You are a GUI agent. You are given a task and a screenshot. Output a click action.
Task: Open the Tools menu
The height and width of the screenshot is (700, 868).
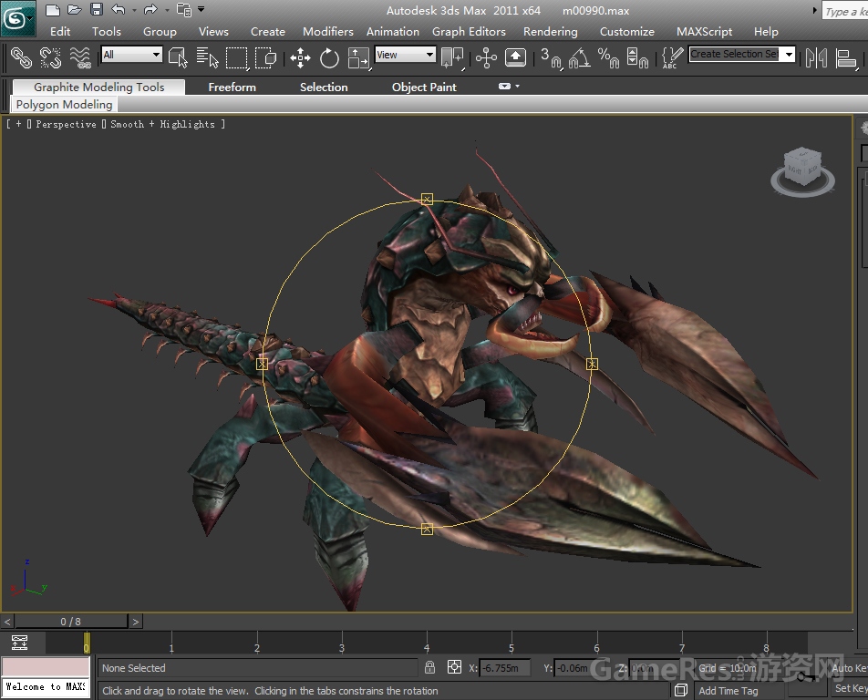107,32
